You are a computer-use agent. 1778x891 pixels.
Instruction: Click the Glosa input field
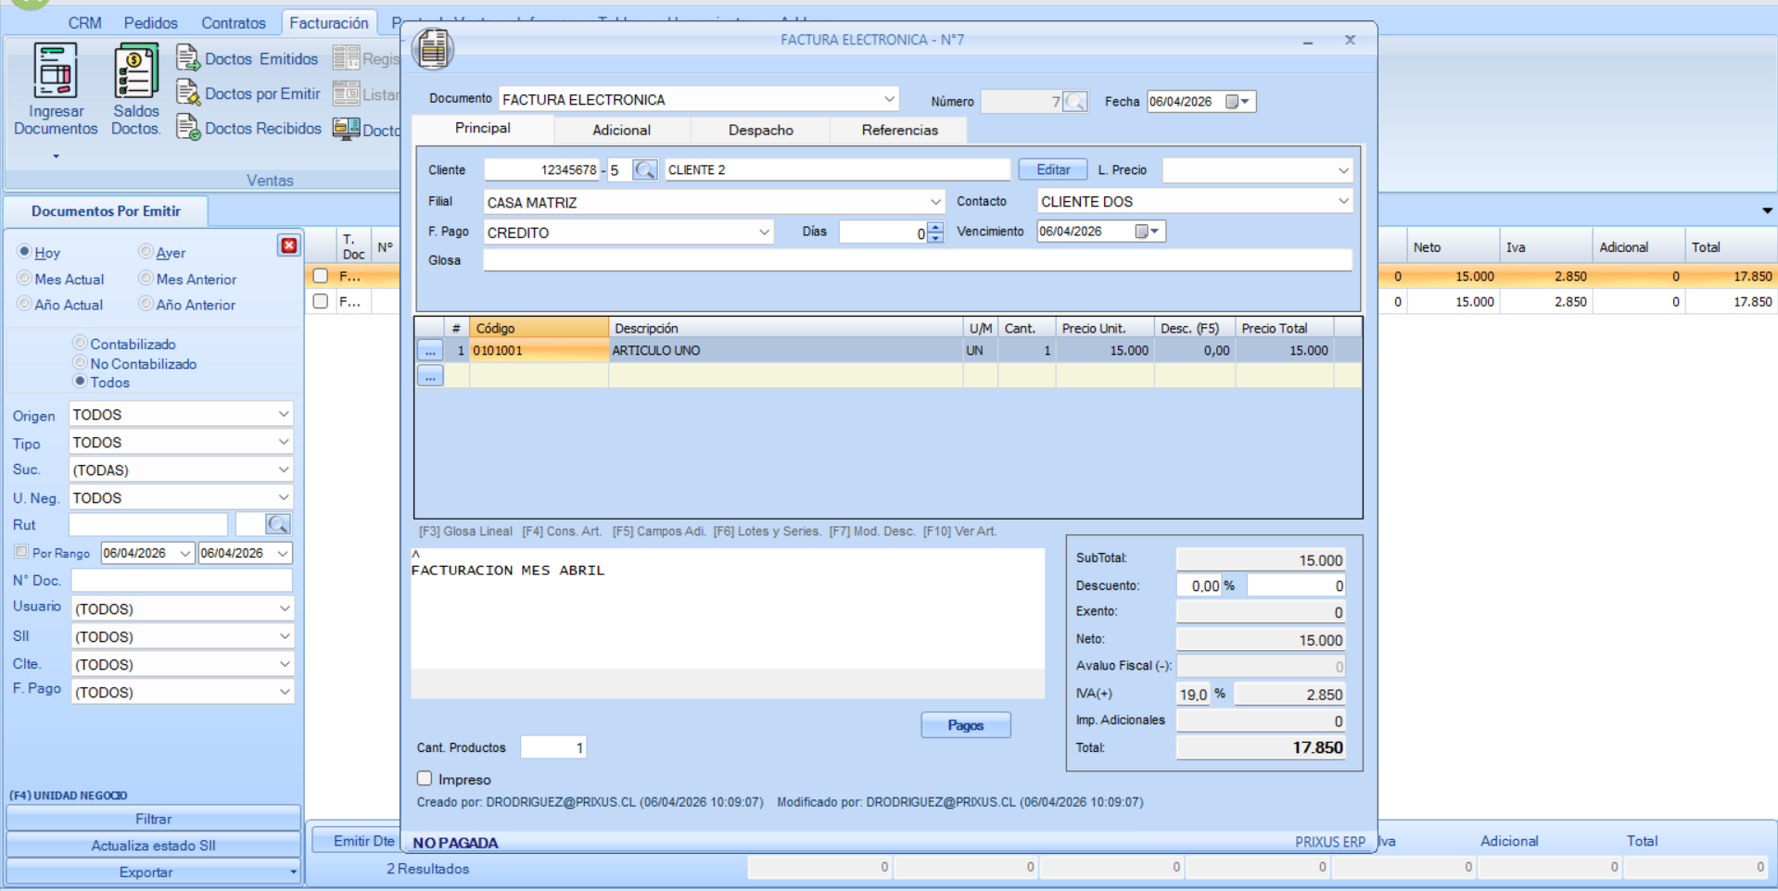[x=916, y=260]
